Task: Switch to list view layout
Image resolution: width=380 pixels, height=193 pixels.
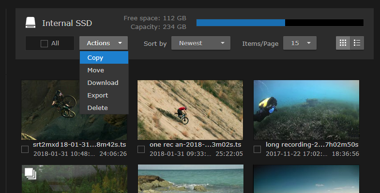Action: [x=357, y=43]
